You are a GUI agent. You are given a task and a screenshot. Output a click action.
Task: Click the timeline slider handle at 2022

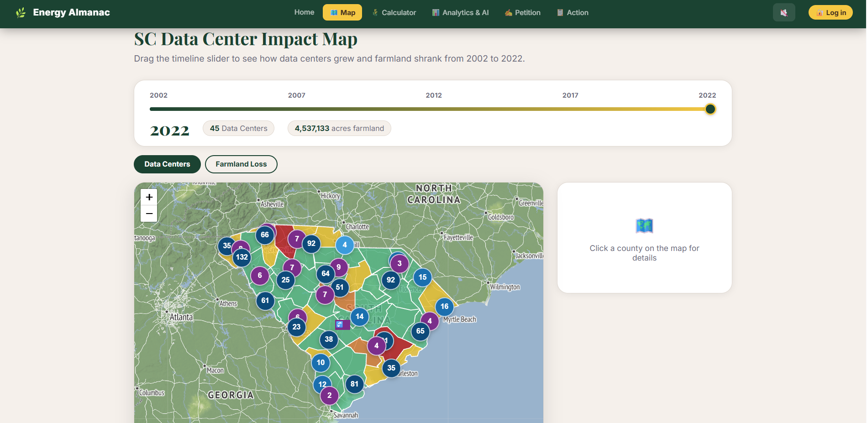pyautogui.click(x=710, y=109)
